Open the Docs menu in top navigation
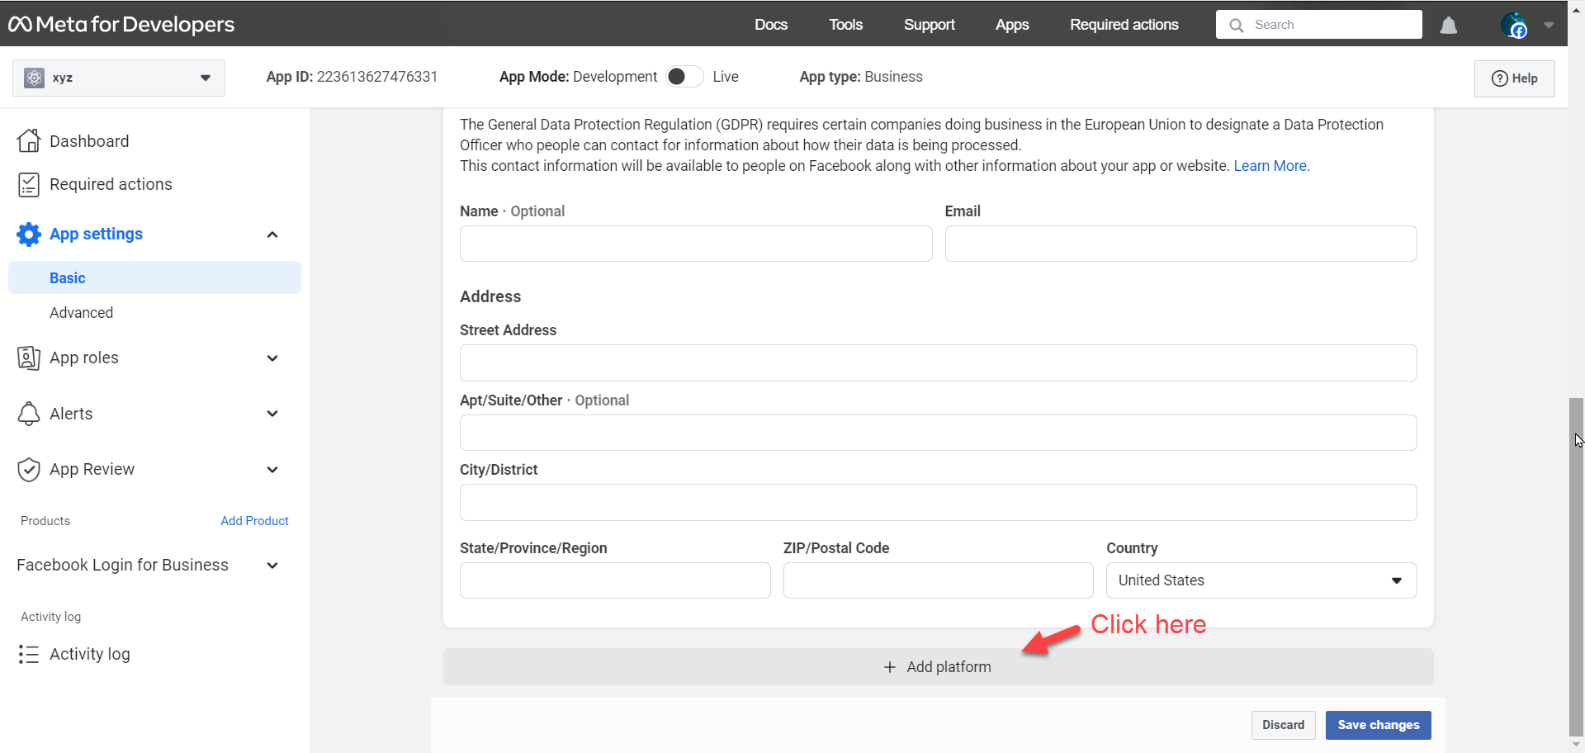Image resolution: width=1585 pixels, height=753 pixels. (770, 25)
